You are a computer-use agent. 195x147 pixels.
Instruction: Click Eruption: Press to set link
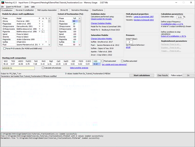[x=171, y=48]
